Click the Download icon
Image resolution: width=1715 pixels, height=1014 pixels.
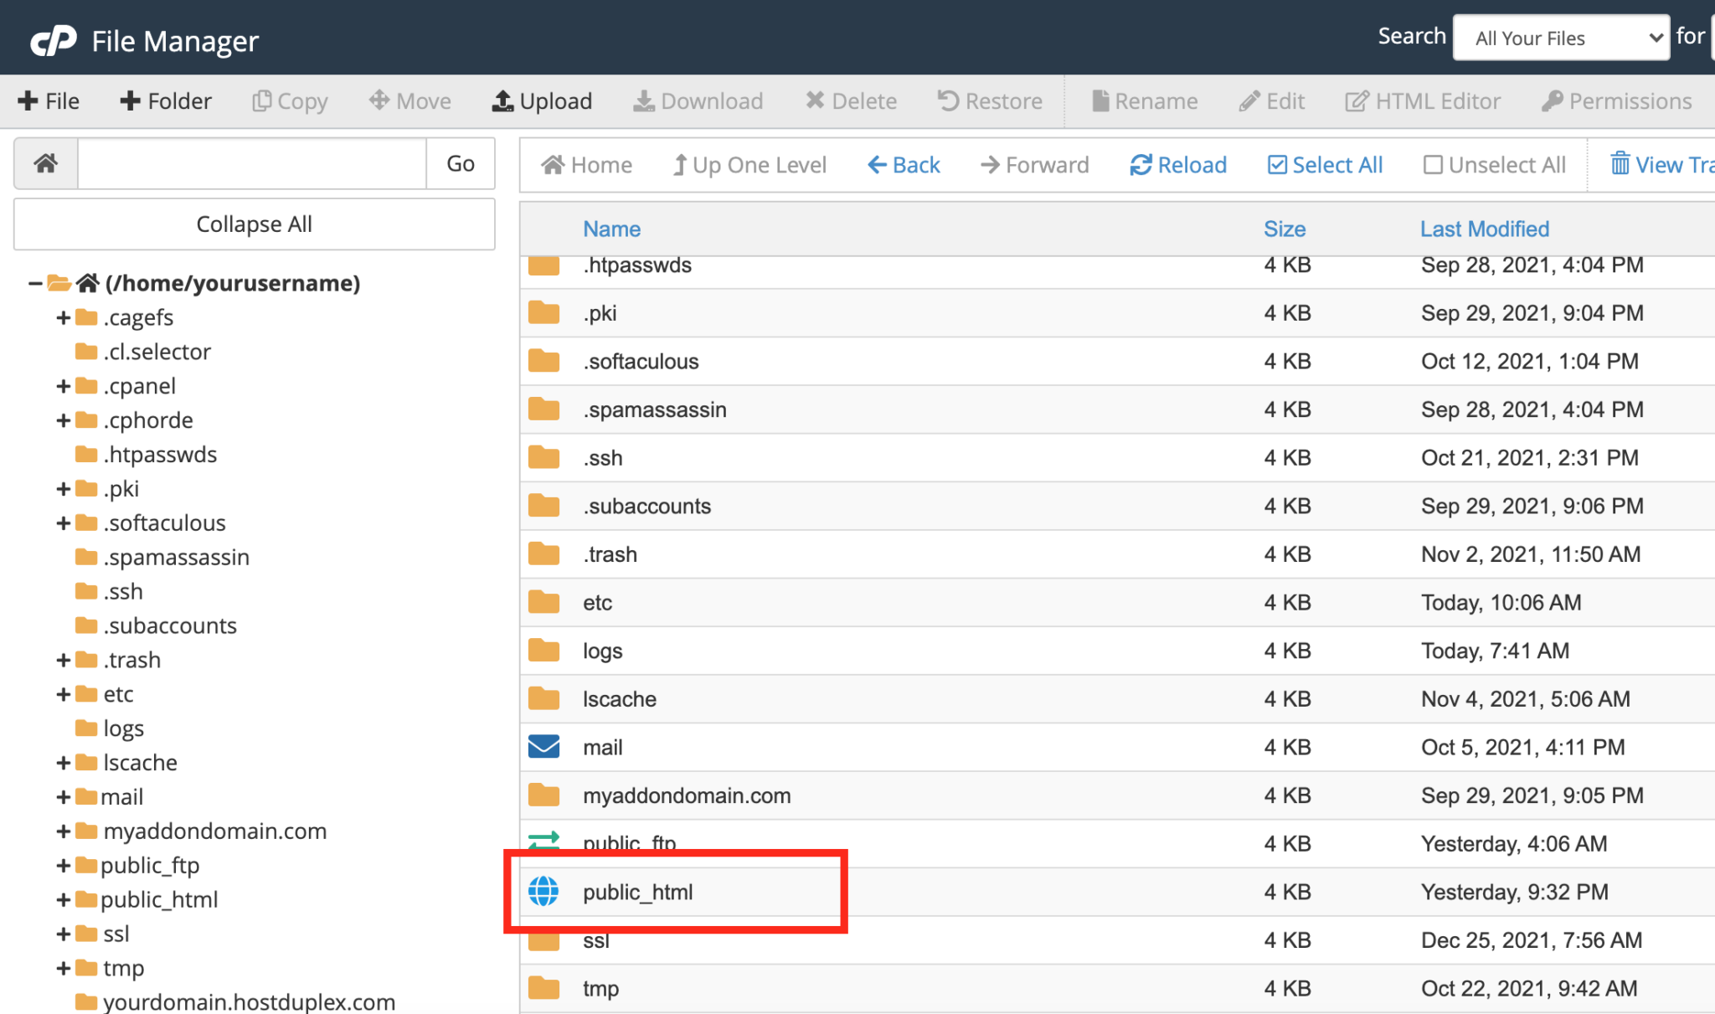coord(643,100)
